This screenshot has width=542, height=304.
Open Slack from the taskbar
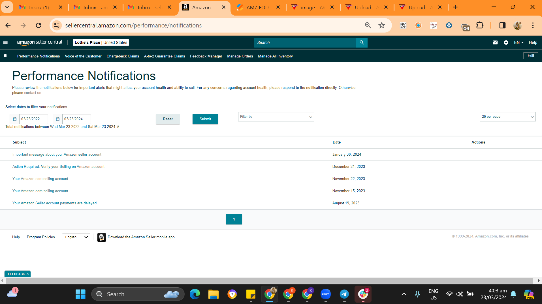pyautogui.click(x=363, y=294)
